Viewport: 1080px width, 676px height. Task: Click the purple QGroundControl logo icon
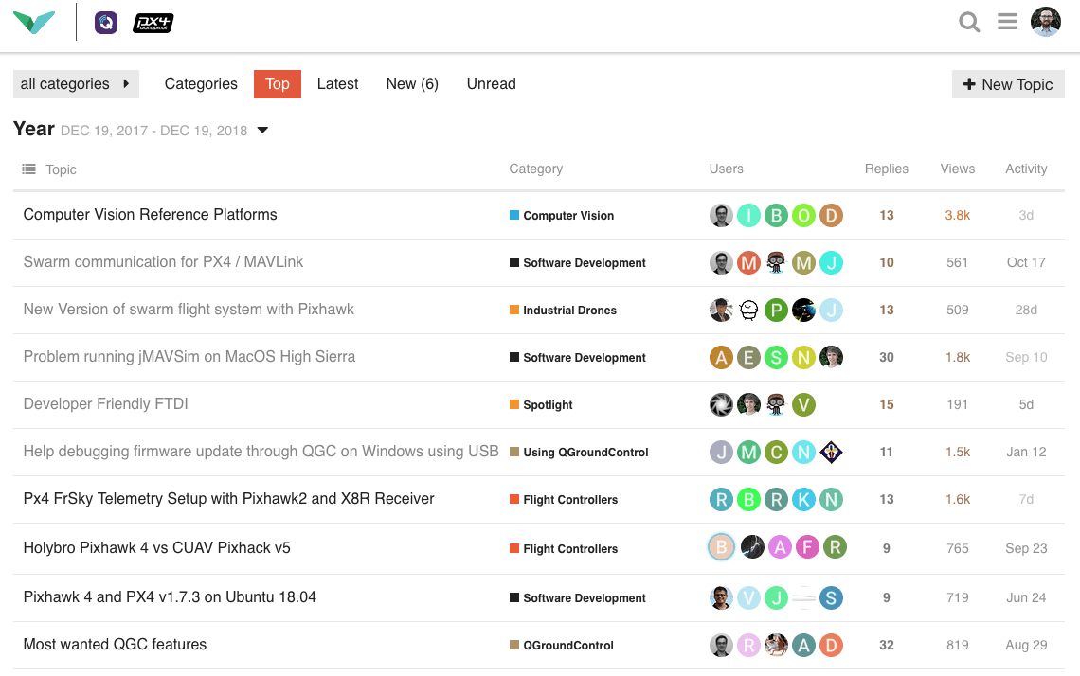(x=106, y=23)
